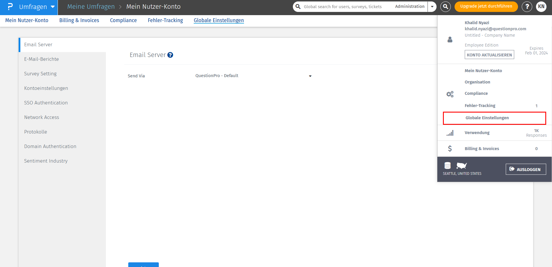Click the SEATTLE, UNITED STATES label
Image resolution: width=552 pixels, height=267 pixels.
(x=462, y=174)
